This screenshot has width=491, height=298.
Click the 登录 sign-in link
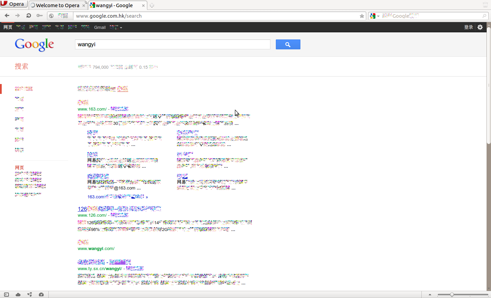(x=468, y=27)
